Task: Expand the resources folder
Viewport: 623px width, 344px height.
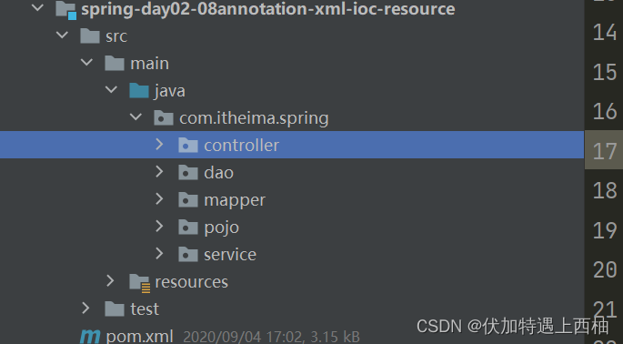Action: 110,281
